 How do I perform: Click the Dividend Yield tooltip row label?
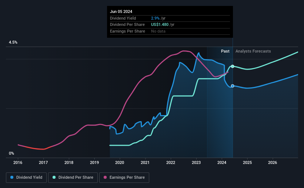pos(123,18)
